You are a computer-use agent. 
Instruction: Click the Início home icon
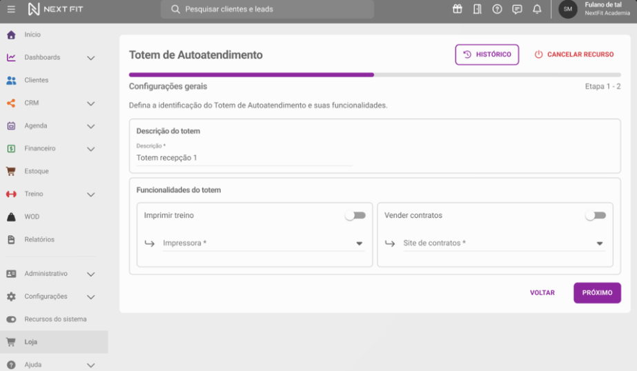(11, 35)
